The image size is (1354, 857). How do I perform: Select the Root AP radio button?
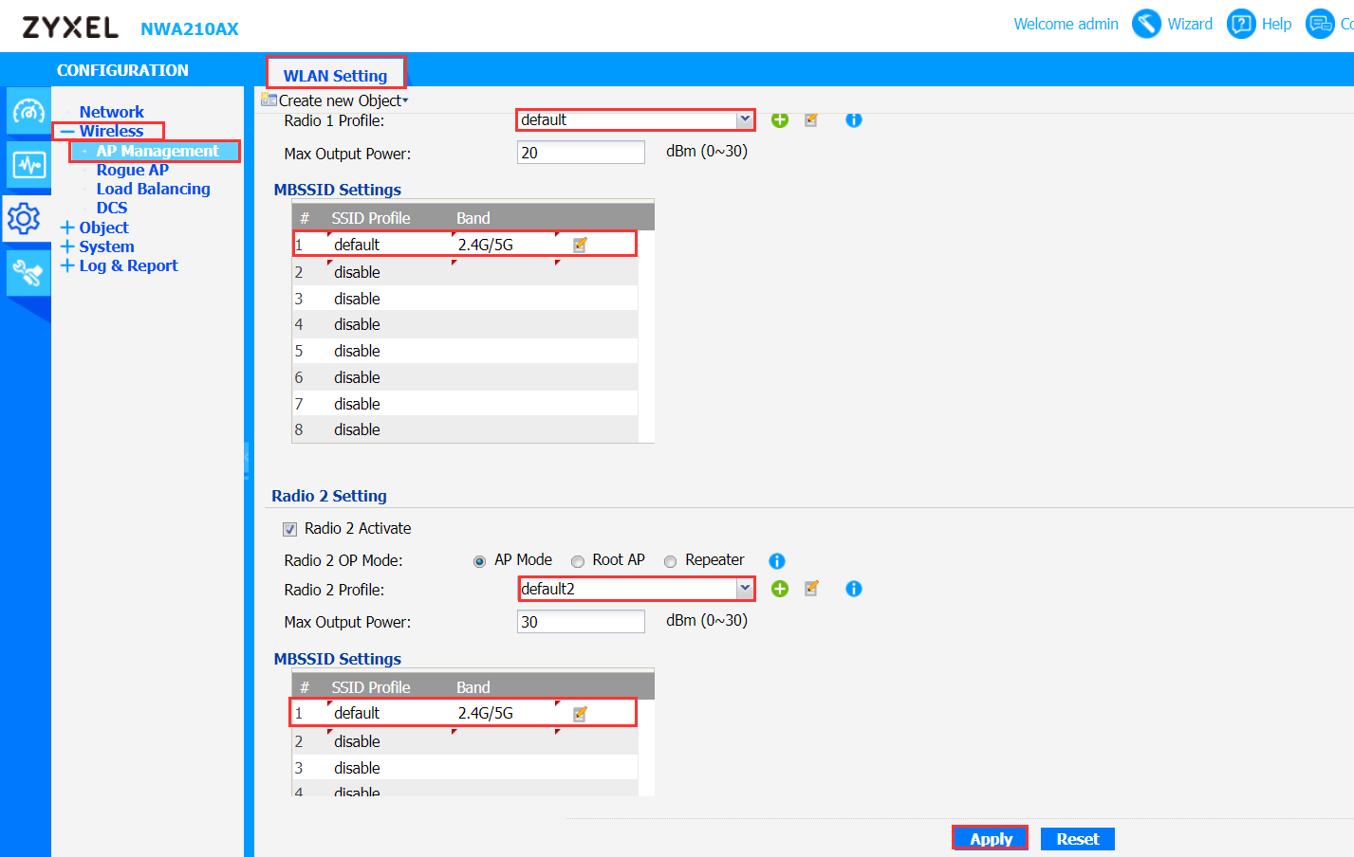click(578, 561)
